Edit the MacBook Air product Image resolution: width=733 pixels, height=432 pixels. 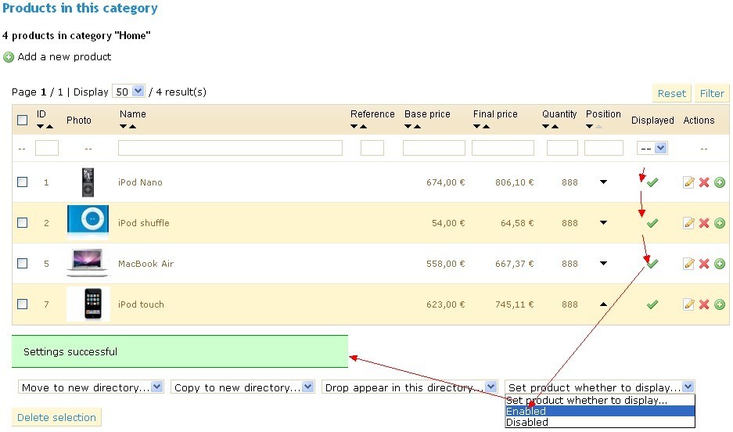(688, 264)
